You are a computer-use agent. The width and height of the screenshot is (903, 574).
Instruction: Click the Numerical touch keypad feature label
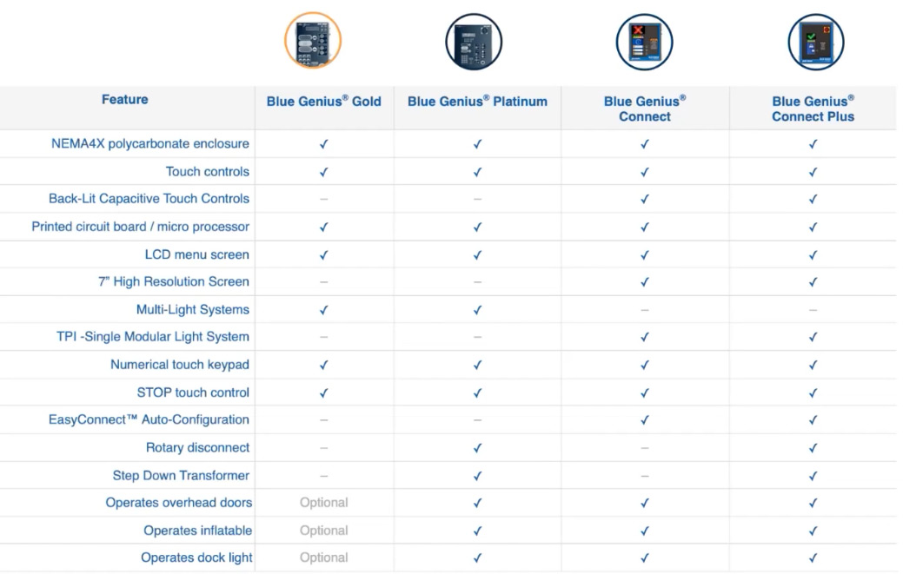[180, 365]
